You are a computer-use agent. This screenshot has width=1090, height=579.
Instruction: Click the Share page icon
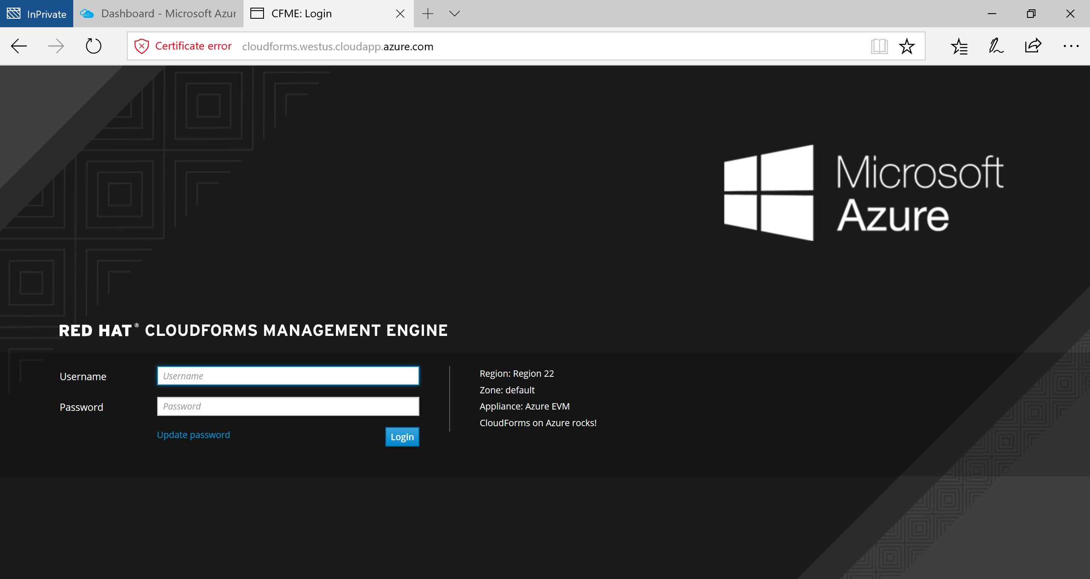tap(1033, 46)
